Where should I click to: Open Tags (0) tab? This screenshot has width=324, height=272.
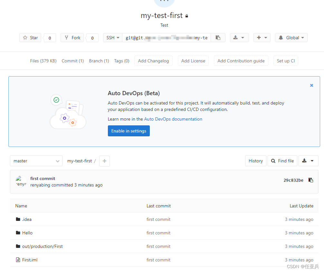(122, 61)
